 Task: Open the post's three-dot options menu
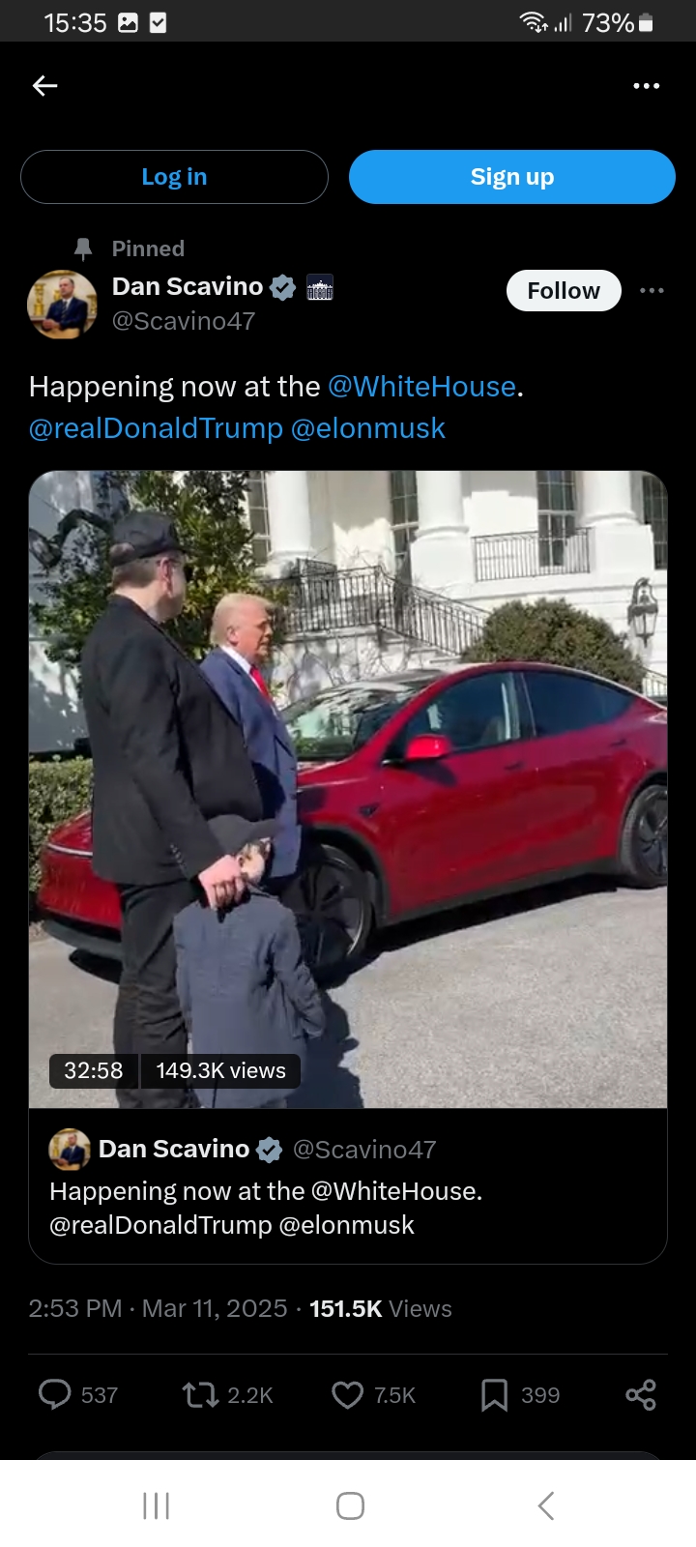[652, 290]
